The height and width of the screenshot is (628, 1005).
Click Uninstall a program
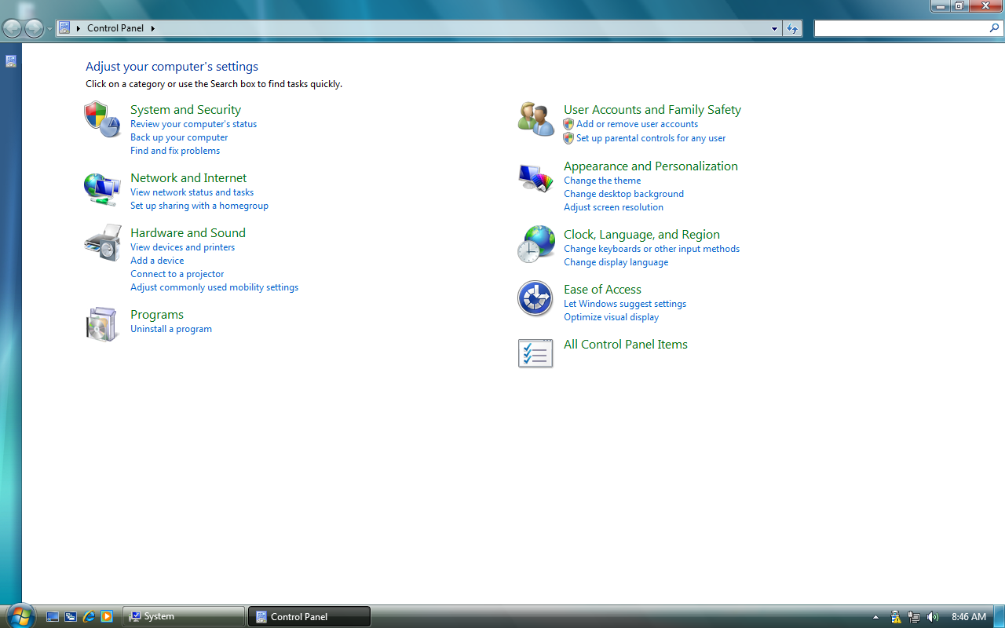pyautogui.click(x=171, y=329)
